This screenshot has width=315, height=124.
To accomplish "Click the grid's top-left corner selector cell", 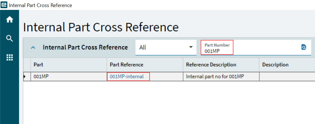I will (27, 65).
